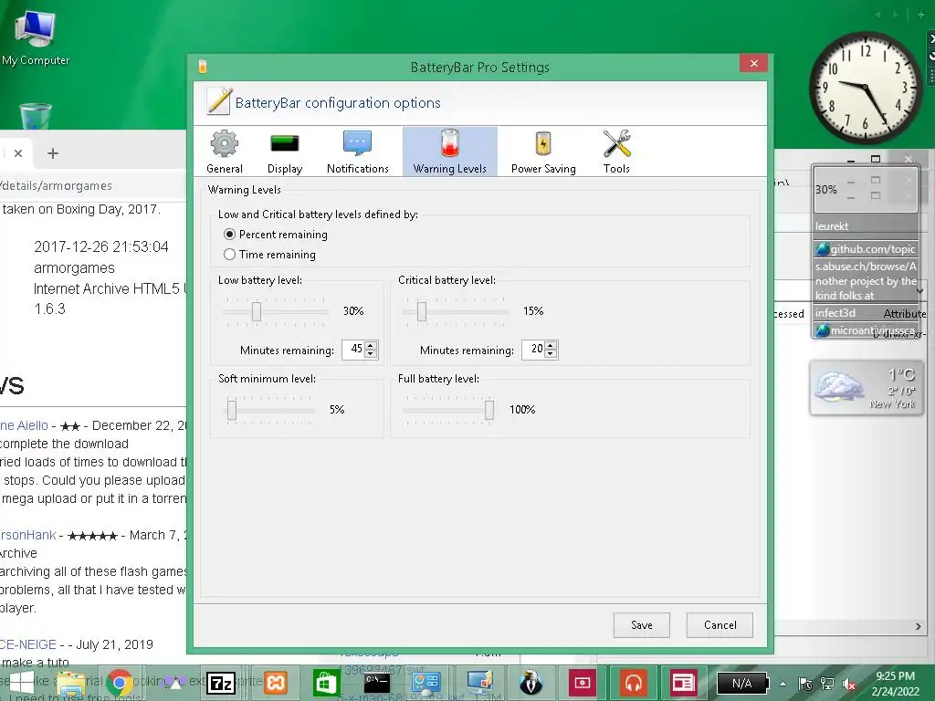Click the Critical battery minutes field showing 20
The width and height of the screenshot is (935, 701).
click(533, 350)
